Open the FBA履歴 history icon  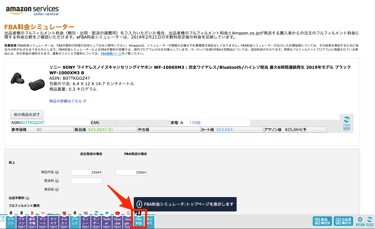coord(346,123)
